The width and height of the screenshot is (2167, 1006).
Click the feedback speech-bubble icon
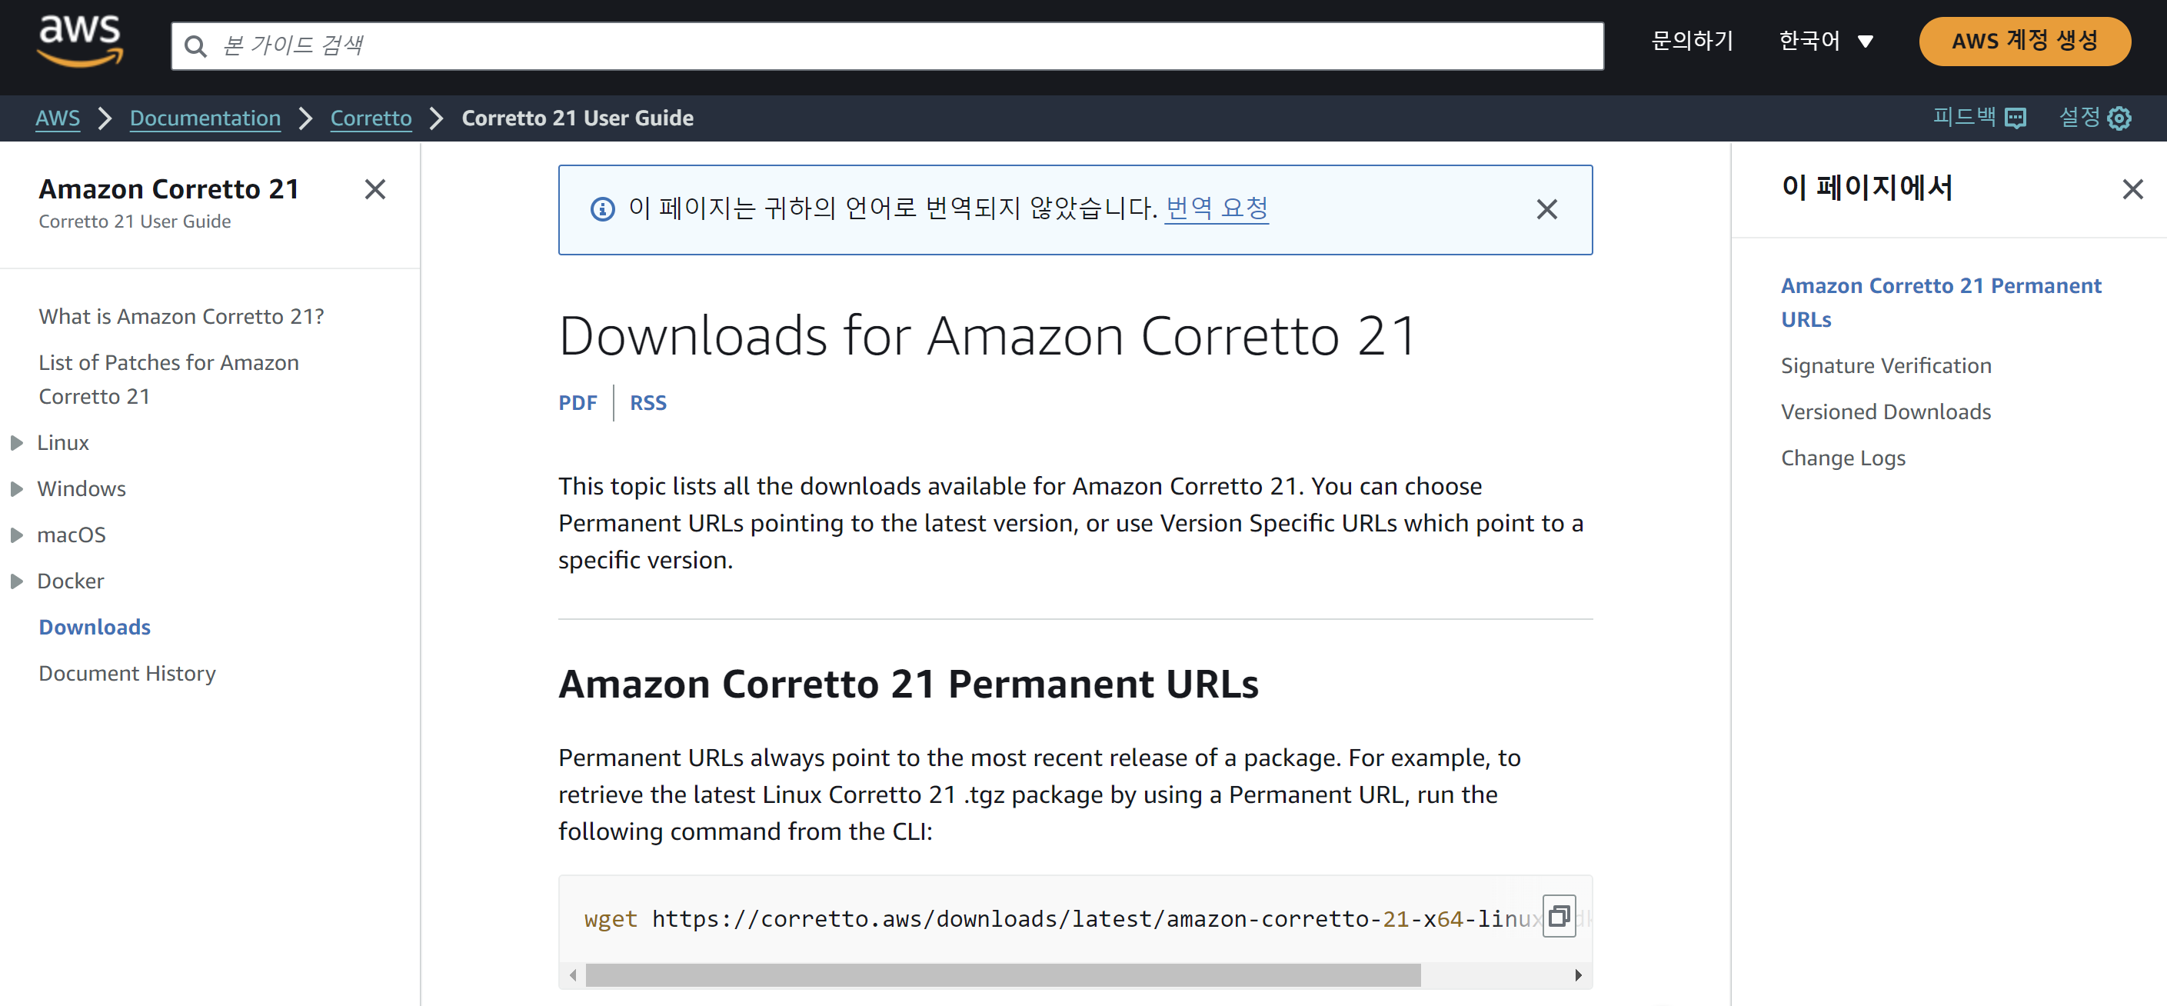[2015, 118]
